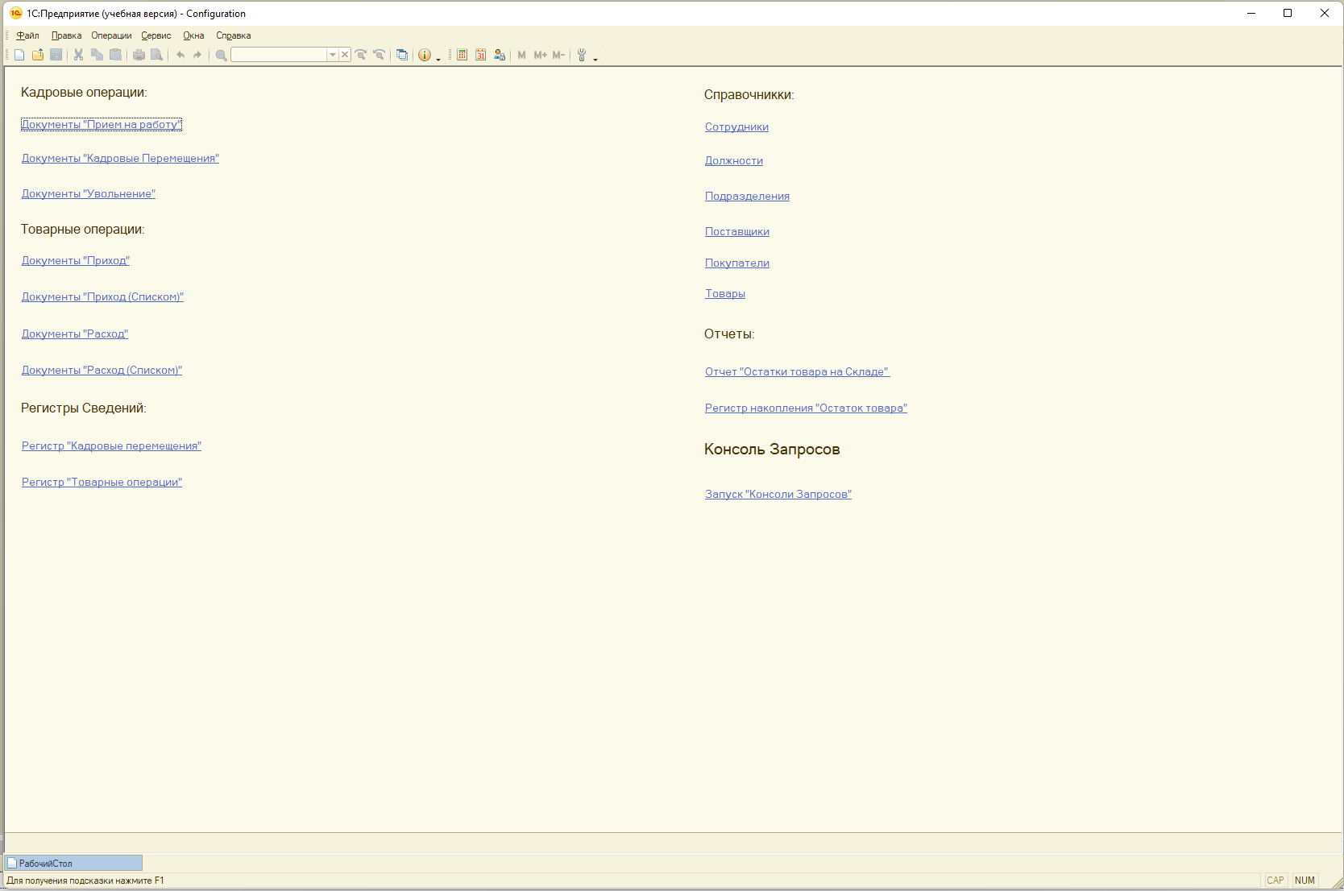Screen dimensions: 1344x891
Task: Open the toolbar search dropdown arrow
Action: (x=332, y=55)
